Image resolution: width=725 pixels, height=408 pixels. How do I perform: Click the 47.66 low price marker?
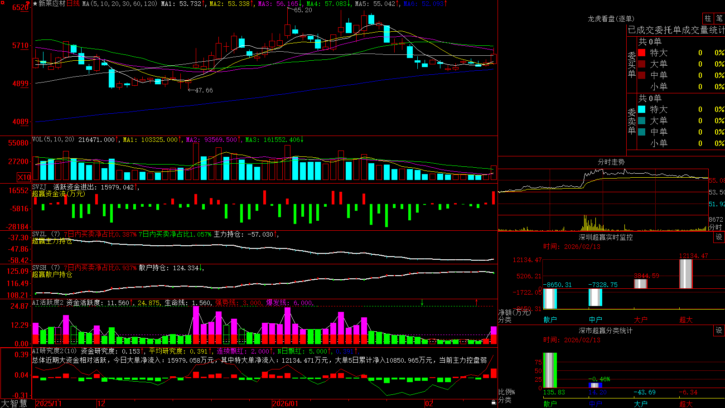203,90
